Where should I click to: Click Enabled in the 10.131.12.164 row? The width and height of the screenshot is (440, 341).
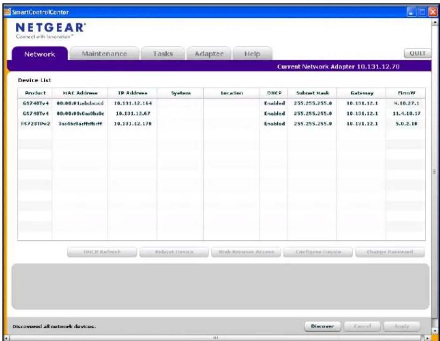tap(275, 103)
